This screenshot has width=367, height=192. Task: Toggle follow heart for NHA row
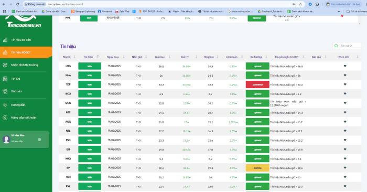pyautogui.click(x=345, y=75)
